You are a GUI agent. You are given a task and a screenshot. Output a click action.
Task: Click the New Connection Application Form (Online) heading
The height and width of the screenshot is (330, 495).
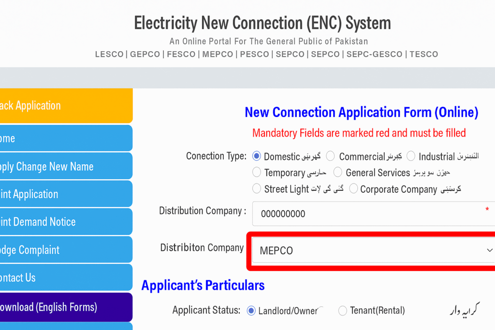coord(362,112)
